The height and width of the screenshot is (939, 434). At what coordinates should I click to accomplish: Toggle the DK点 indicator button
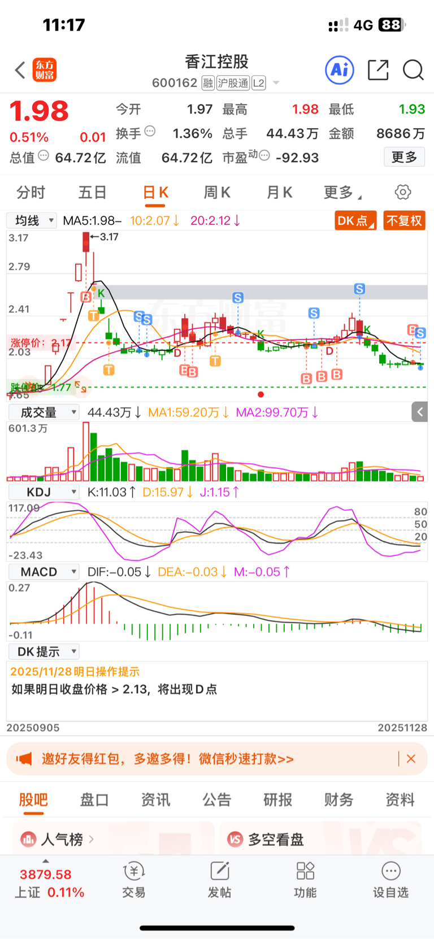[356, 220]
